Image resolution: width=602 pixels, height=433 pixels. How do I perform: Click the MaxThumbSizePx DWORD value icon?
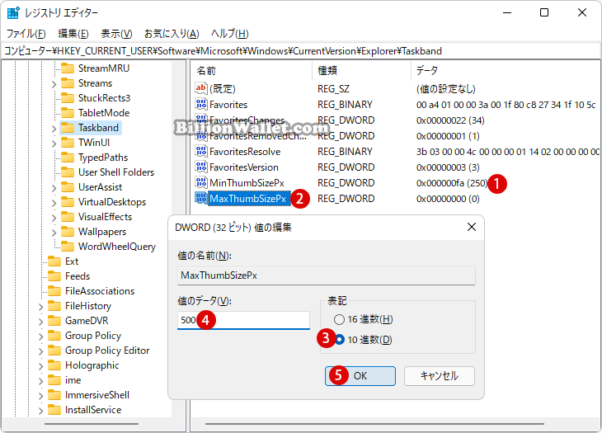coord(200,199)
